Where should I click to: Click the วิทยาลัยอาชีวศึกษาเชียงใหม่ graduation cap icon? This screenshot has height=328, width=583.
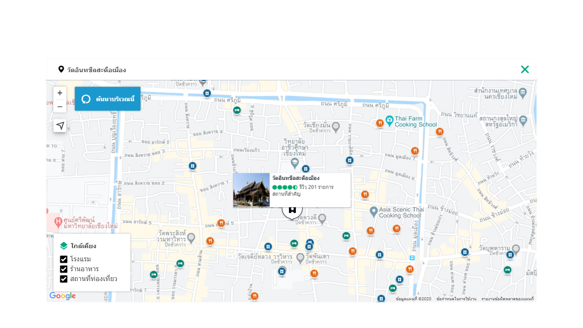coord(294,162)
